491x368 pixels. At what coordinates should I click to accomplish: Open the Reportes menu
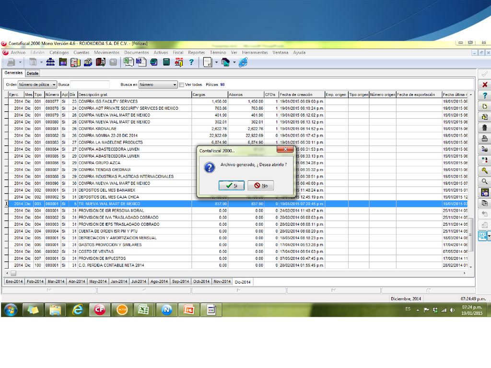coord(196,53)
